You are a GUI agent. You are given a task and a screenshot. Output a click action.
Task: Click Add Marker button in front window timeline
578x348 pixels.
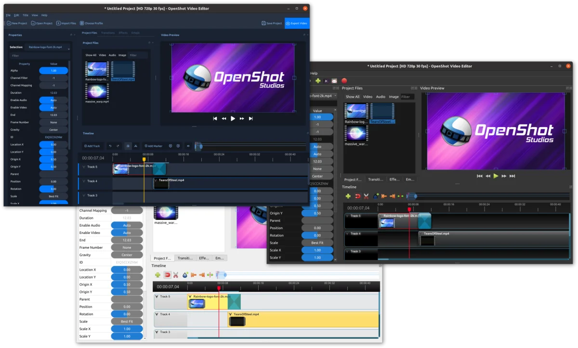(153, 146)
